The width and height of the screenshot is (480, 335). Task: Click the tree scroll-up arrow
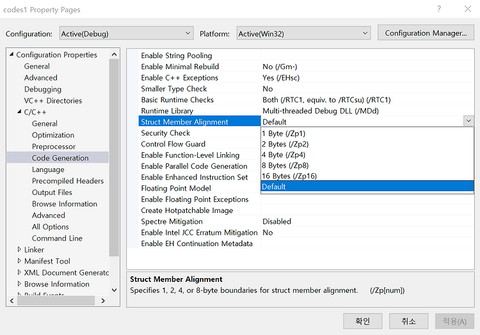click(x=114, y=54)
